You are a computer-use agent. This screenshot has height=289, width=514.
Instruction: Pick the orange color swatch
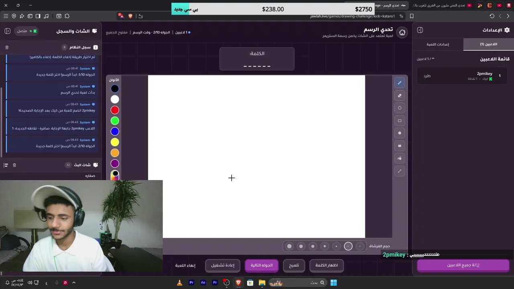[115, 153]
